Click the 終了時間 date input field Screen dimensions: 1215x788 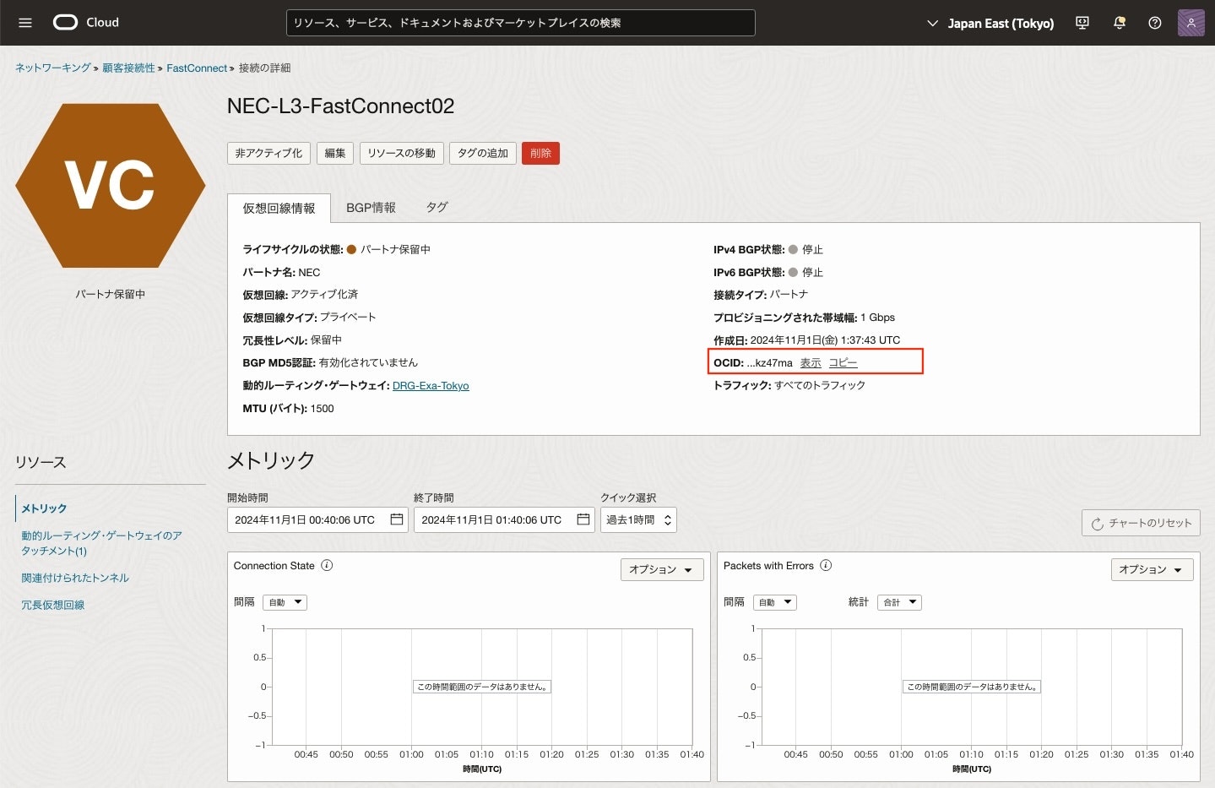tap(504, 519)
